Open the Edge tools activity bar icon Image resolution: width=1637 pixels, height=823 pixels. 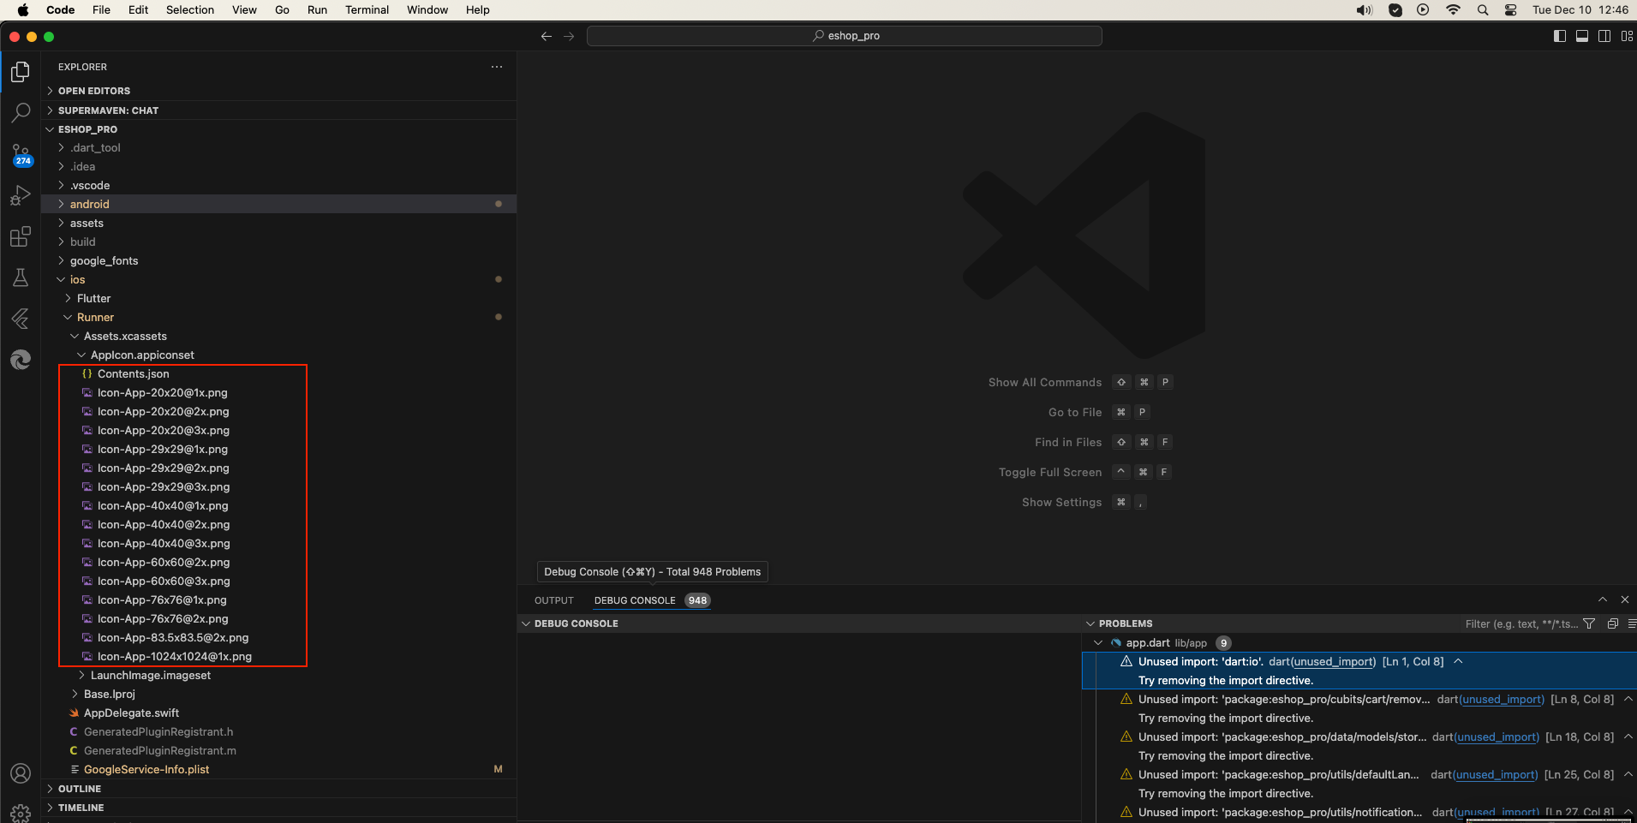pyautogui.click(x=21, y=360)
